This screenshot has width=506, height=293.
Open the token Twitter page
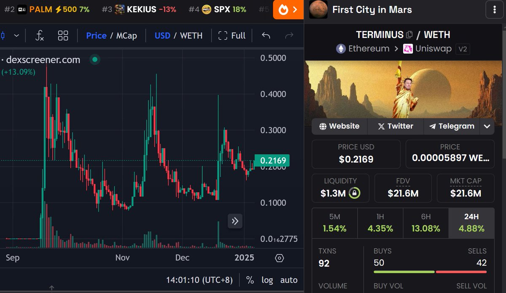click(395, 126)
